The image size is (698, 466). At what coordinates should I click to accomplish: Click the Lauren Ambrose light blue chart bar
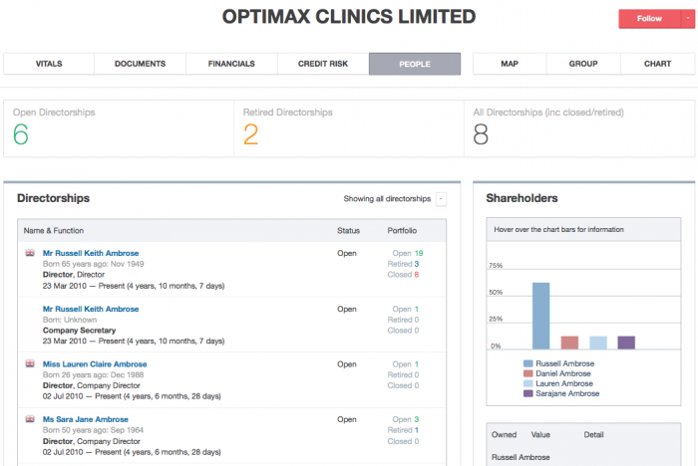click(x=598, y=343)
